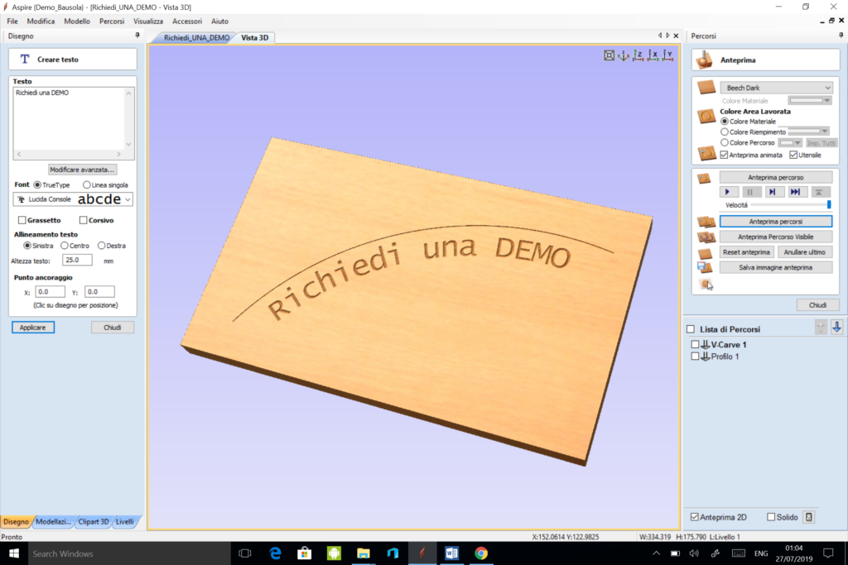Click the zoom-to-fit view icon
848x565 pixels.
coord(609,55)
